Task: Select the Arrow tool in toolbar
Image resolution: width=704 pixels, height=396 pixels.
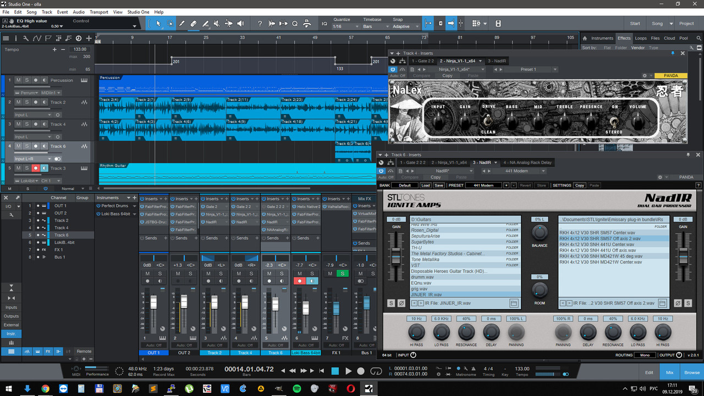Action: coord(158,24)
